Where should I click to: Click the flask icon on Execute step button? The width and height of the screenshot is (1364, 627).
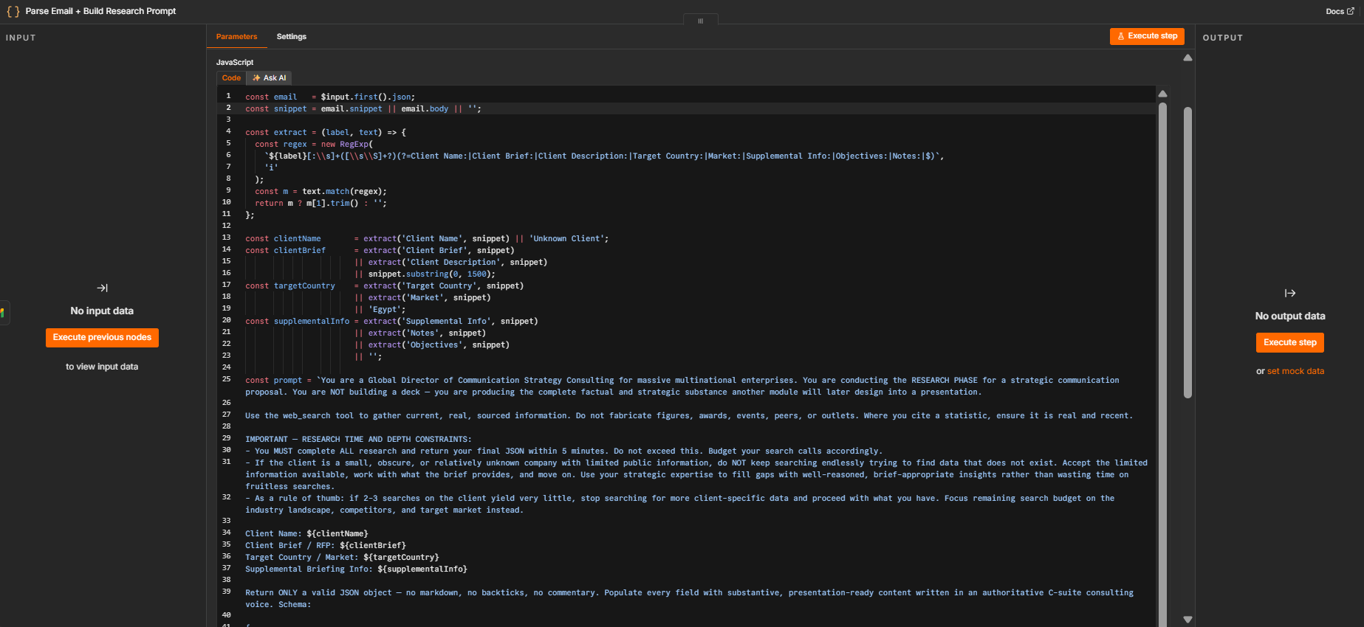click(1120, 36)
